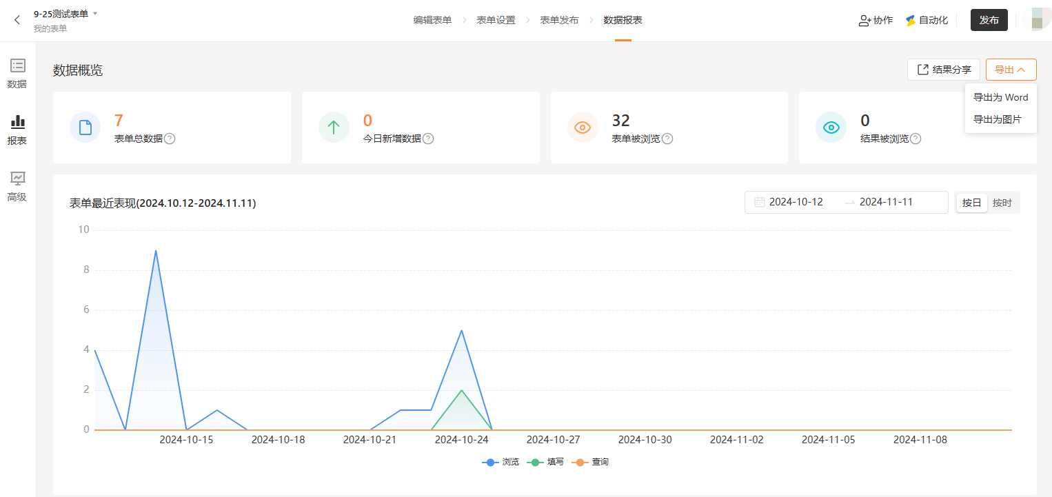Go to 数据报表 step
The width and height of the screenshot is (1052, 497).
(x=623, y=20)
